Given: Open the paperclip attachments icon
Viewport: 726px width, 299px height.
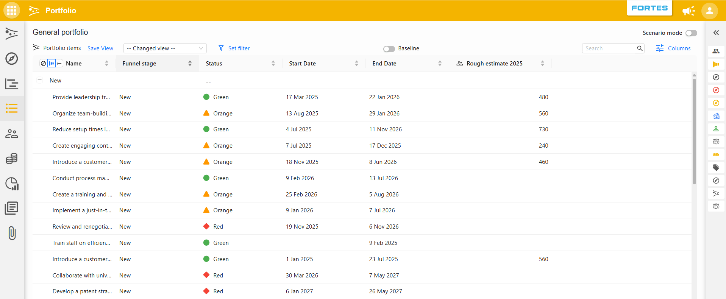Looking at the screenshot, I should [x=12, y=233].
